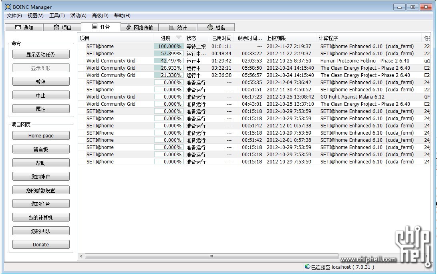Click the 属性 button

coord(41,109)
